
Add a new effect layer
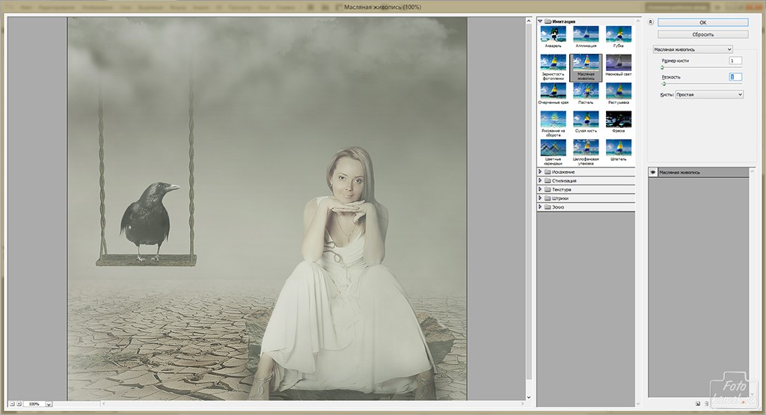click(698, 404)
